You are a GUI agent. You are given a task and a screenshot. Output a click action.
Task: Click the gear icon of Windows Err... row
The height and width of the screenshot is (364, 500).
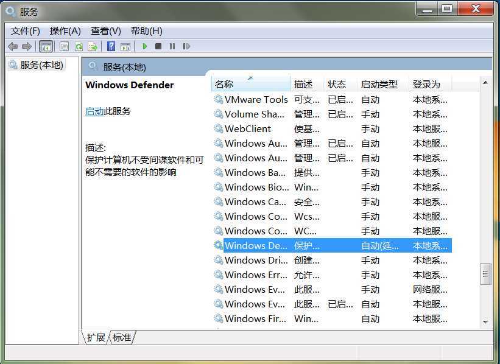point(219,275)
